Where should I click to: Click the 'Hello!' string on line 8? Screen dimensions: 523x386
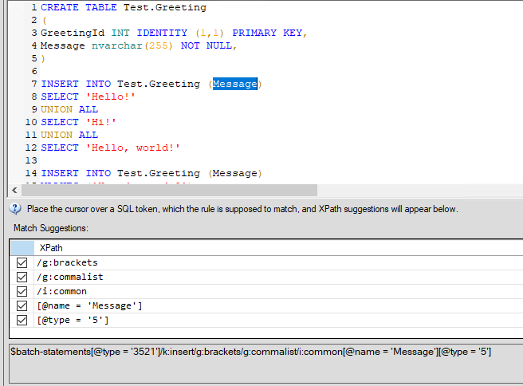[x=111, y=96]
